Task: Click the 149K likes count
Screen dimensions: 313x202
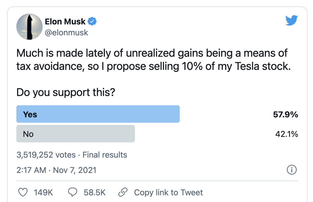Action: click(x=43, y=192)
